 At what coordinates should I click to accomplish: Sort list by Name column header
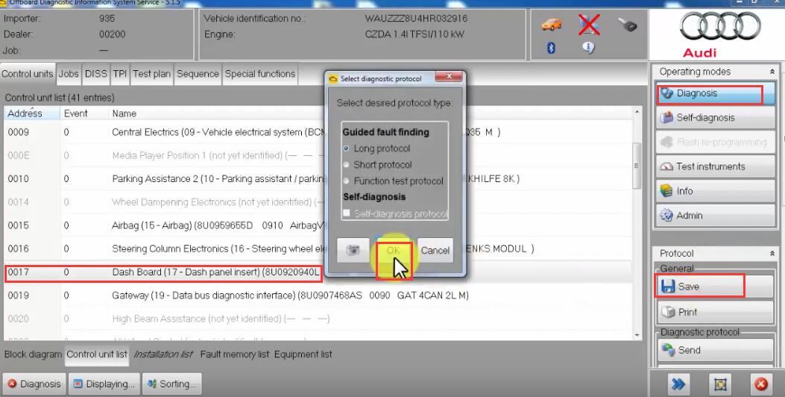(371, 113)
